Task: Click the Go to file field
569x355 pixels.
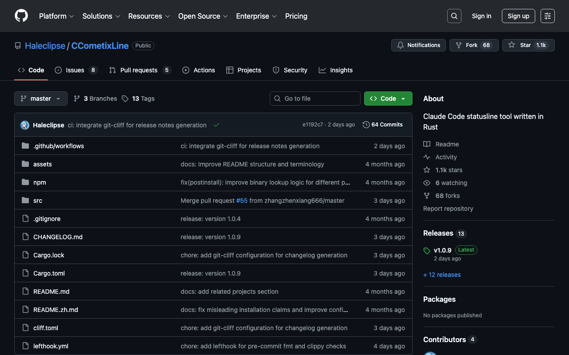Action: 315,99
